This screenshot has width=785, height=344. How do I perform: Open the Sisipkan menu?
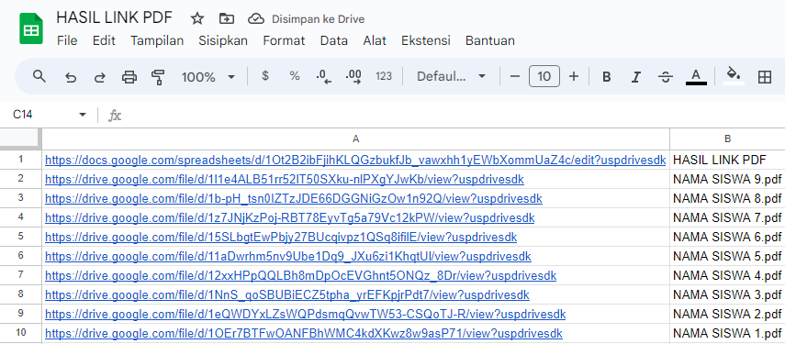click(223, 40)
